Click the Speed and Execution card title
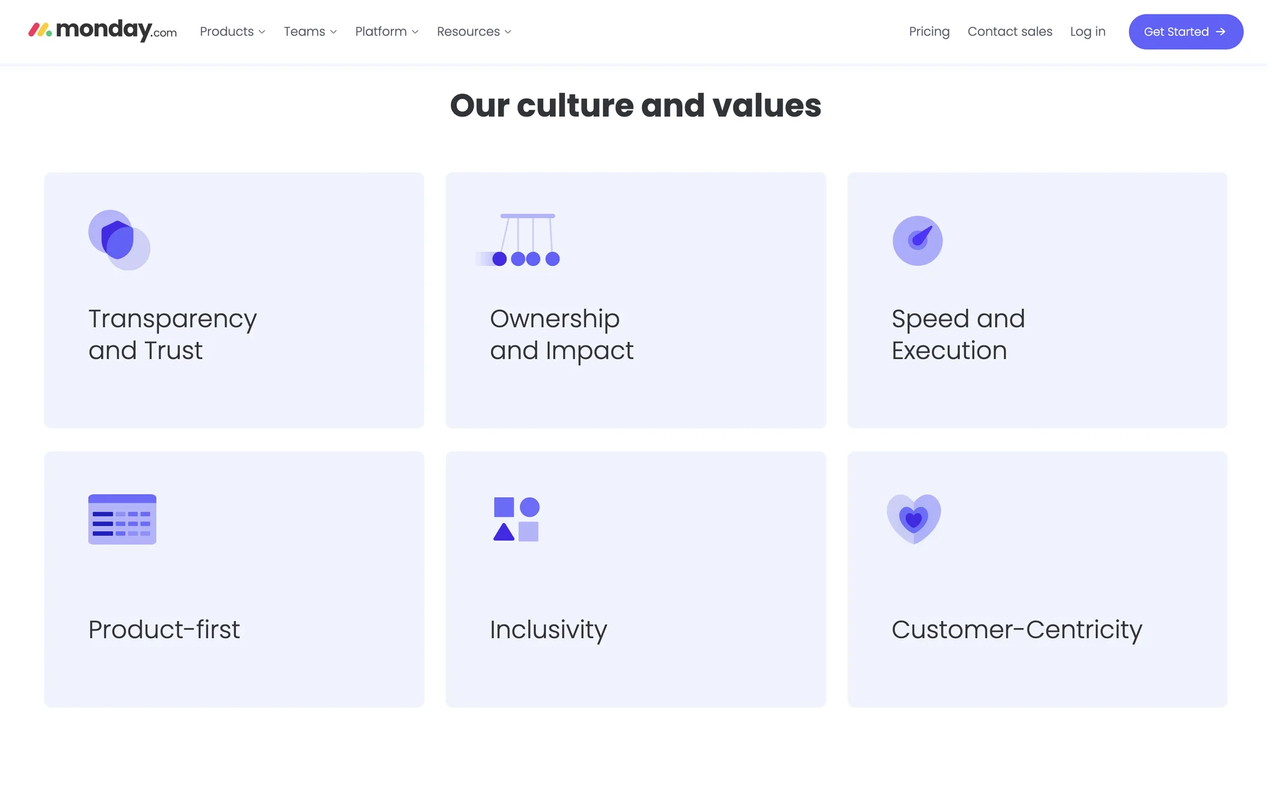Image resolution: width=1272 pixels, height=795 pixels. click(x=958, y=335)
